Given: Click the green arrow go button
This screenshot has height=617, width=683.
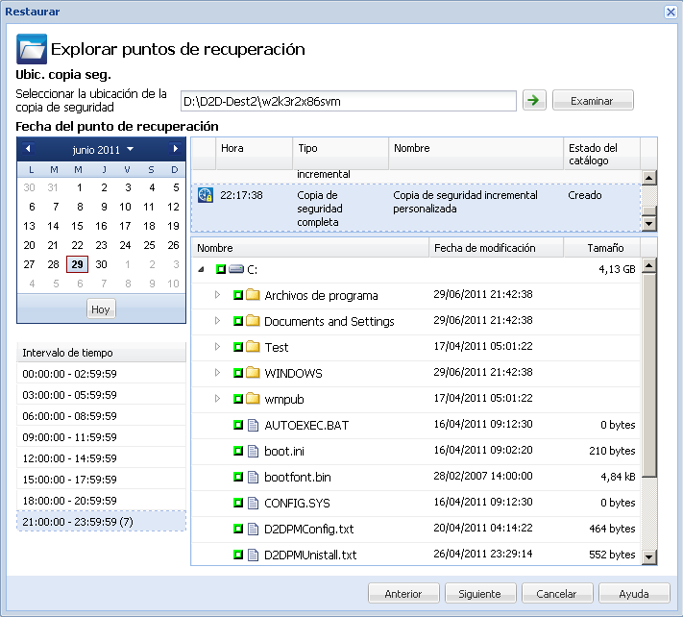Looking at the screenshot, I should (x=533, y=100).
